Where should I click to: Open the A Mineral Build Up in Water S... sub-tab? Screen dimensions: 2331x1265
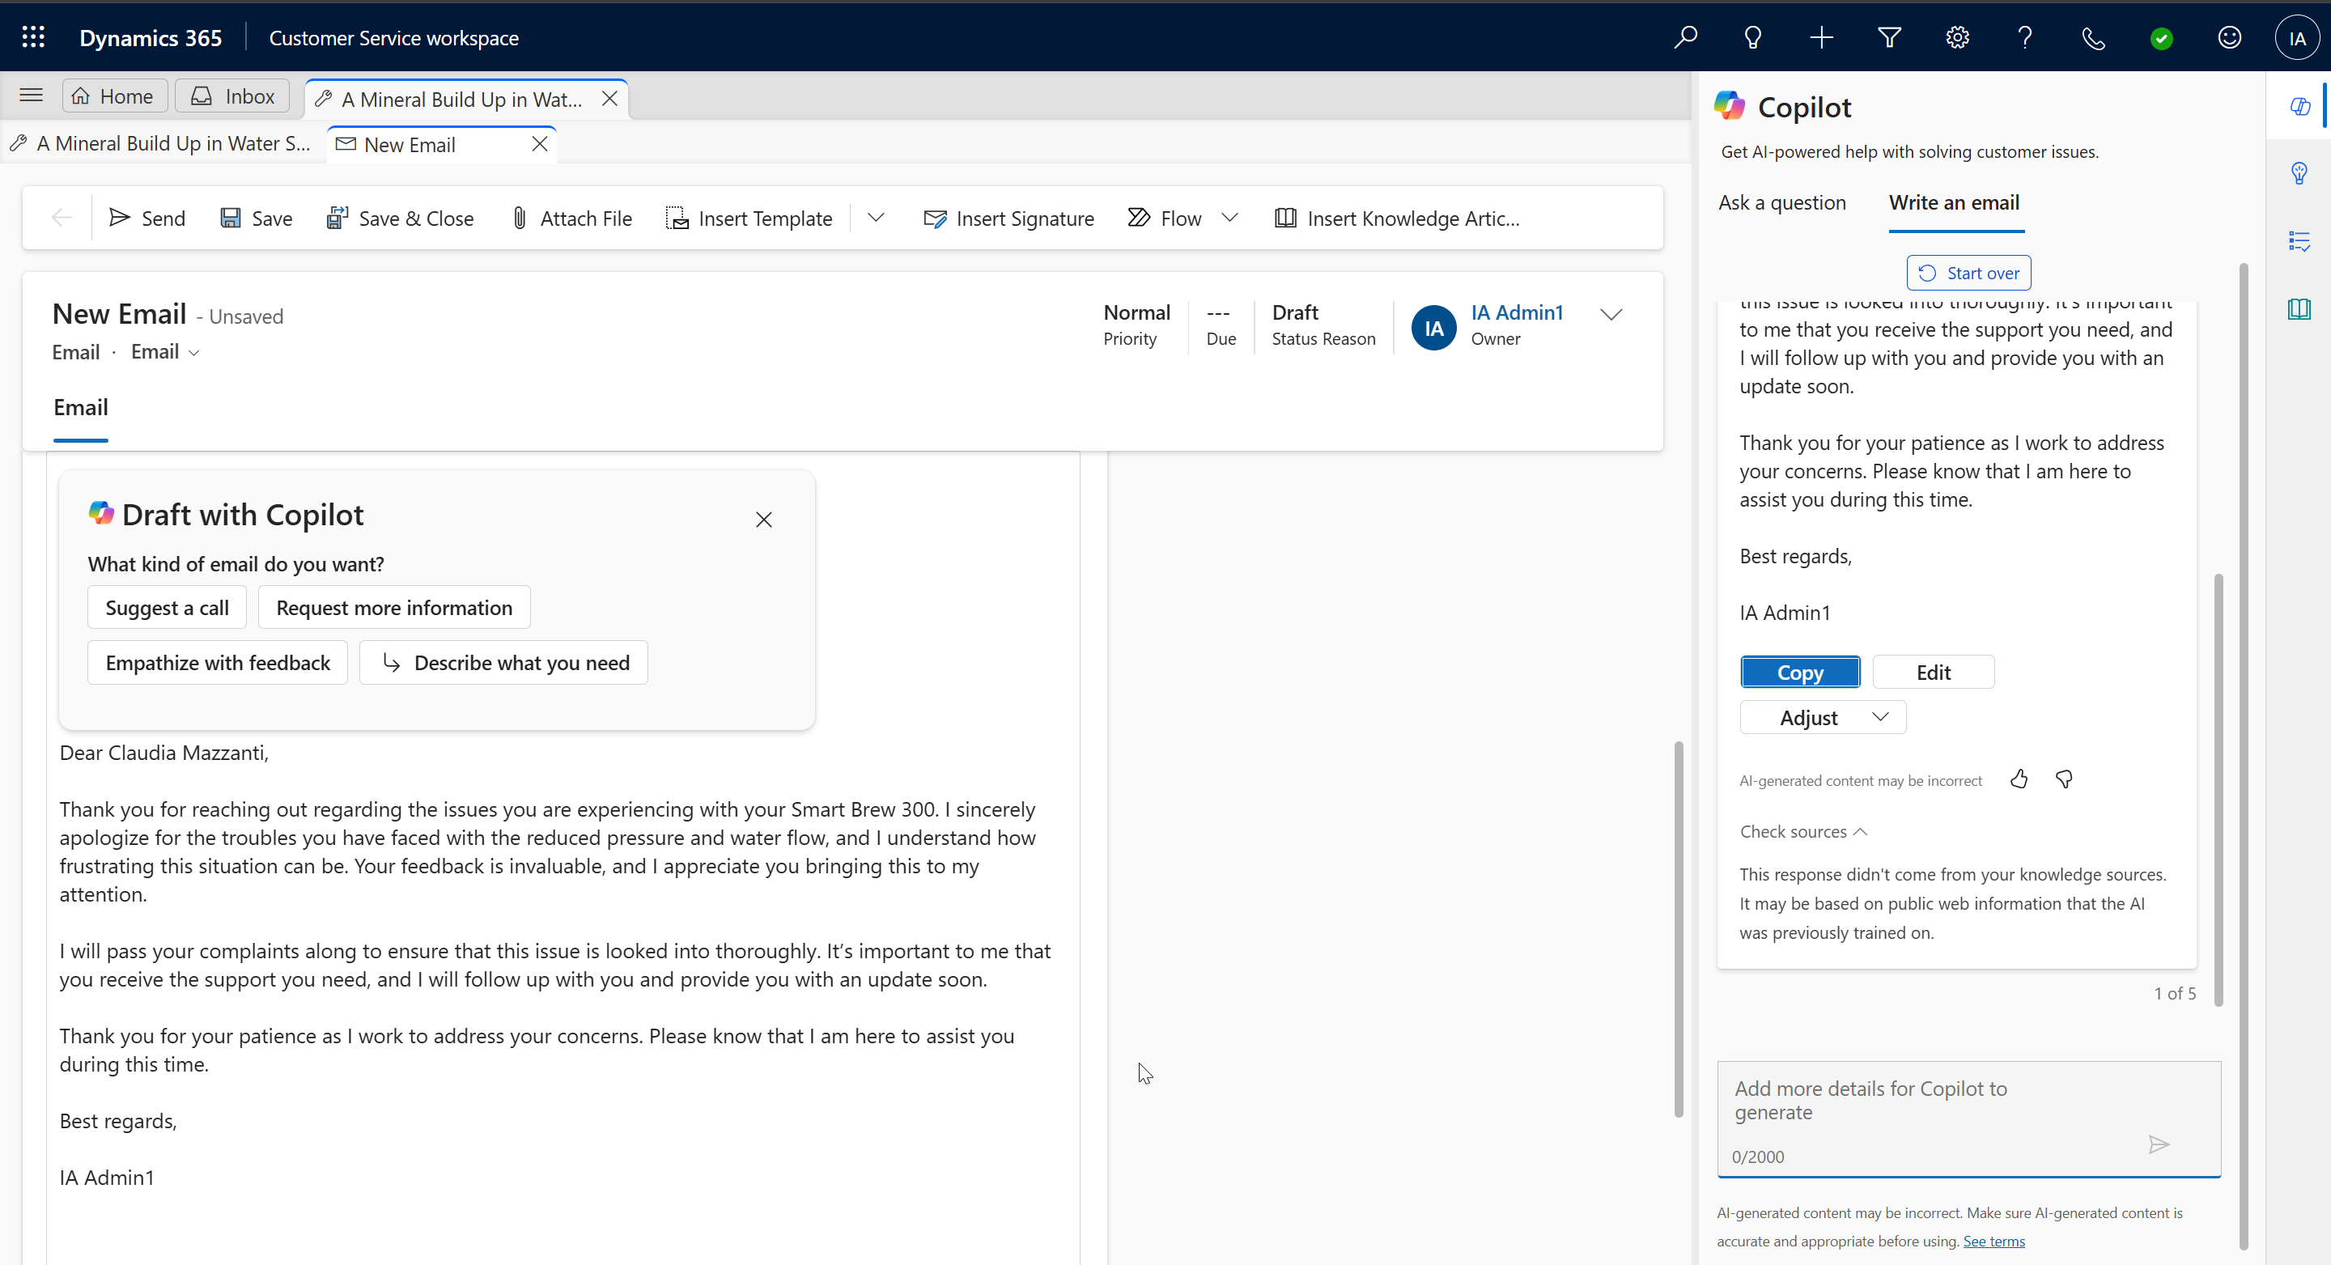159,143
